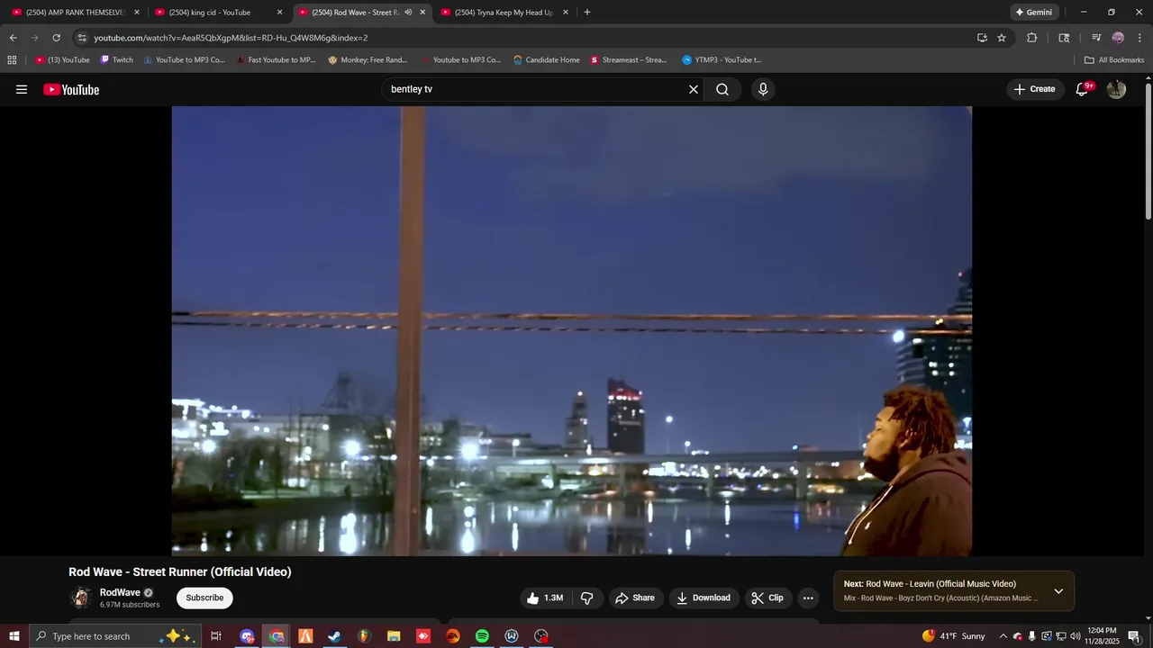Start voice search with microphone icon
Image resolution: width=1153 pixels, height=648 pixels.
pos(763,89)
